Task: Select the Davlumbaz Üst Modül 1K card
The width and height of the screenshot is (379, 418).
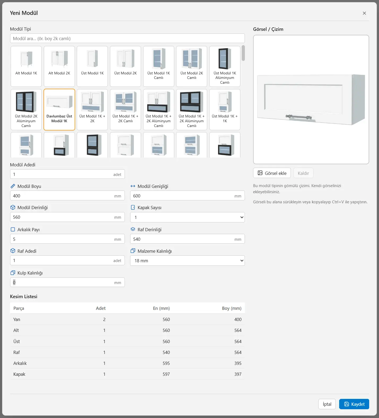Action: [59, 109]
